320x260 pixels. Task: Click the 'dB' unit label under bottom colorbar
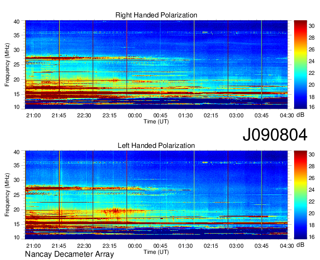point(300,245)
